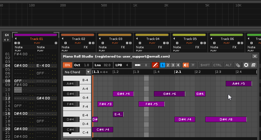The width and height of the screenshot is (261, 140).
Task: Collapse Track 05 with its arrow
Action: point(174,39)
